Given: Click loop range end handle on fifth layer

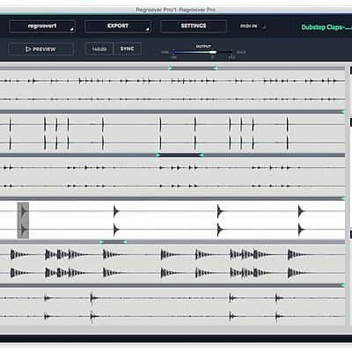Looking at the screenshot, I should coord(125,242).
